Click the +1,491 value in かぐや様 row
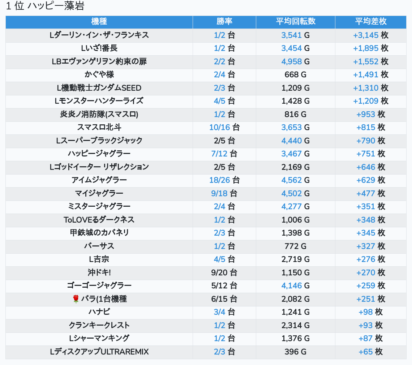 point(366,75)
